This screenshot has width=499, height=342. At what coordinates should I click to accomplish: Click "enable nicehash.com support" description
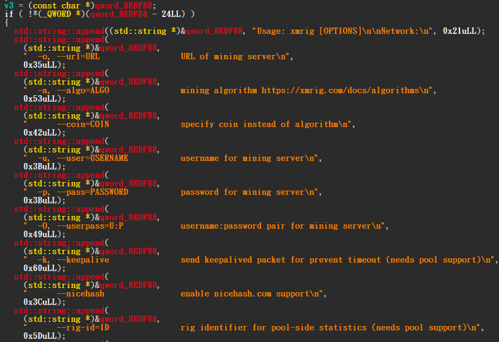[245, 294]
